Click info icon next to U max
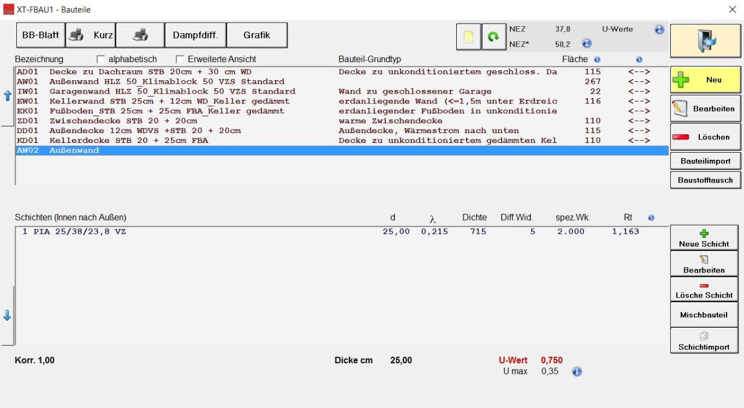This screenshot has width=744, height=408. point(577,372)
